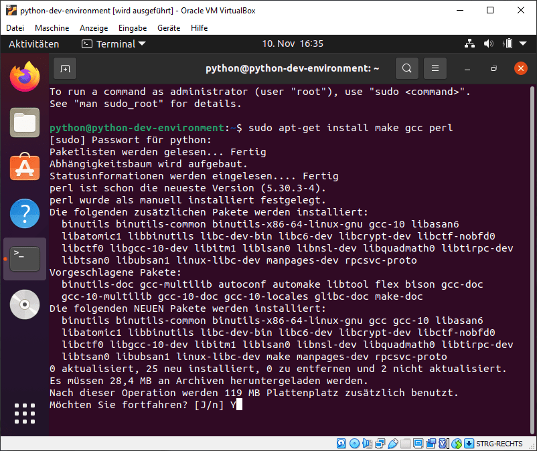Viewport: 537px width, 451px height.
Task: Open the Maschine menu
Action: click(52, 28)
